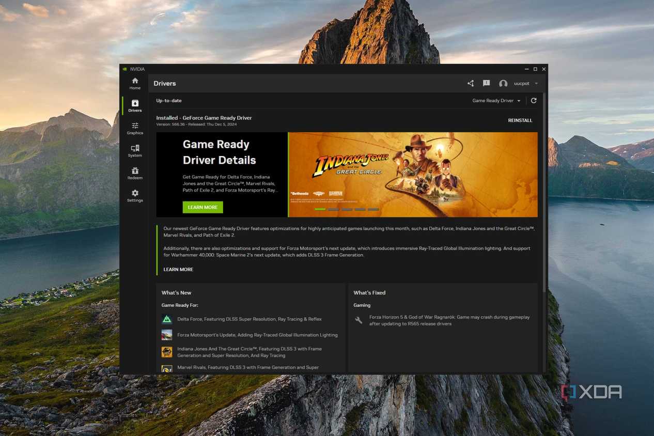Screen dimensions: 654x436
Task: Click the share icon in the header
Action: (470, 83)
